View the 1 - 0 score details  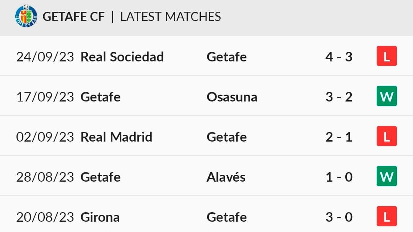click(339, 177)
